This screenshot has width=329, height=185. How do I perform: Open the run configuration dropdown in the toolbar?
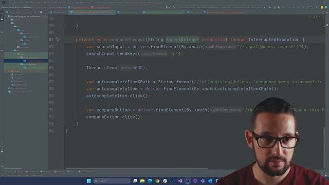pyautogui.click(x=223, y=7)
